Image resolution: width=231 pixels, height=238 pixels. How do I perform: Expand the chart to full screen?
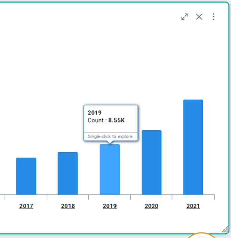click(x=184, y=17)
